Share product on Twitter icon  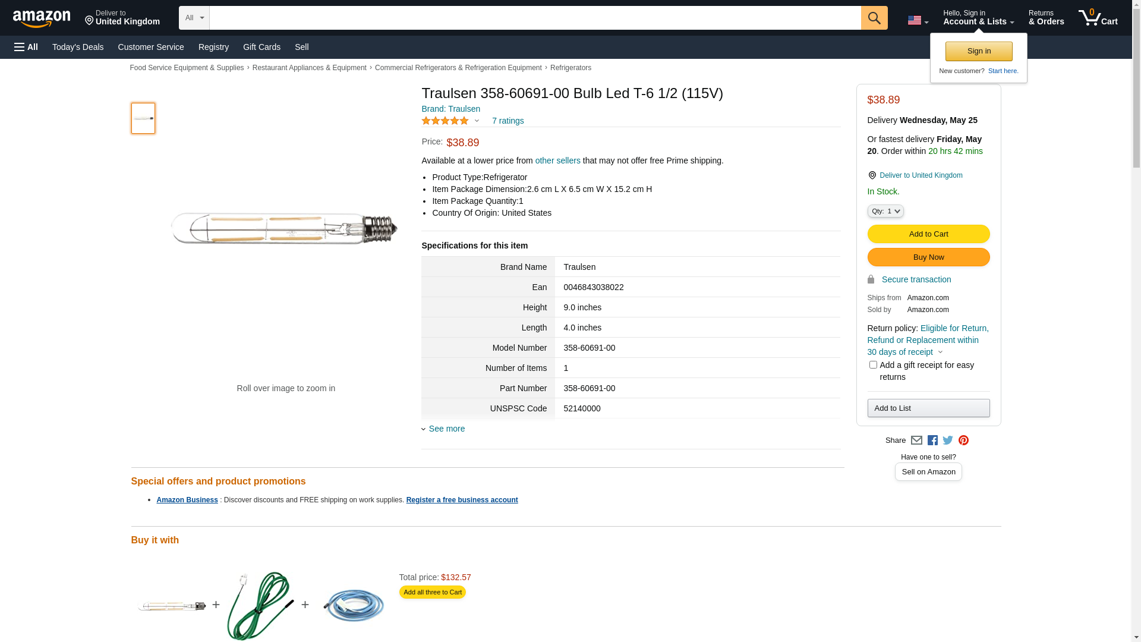pyautogui.click(x=948, y=440)
